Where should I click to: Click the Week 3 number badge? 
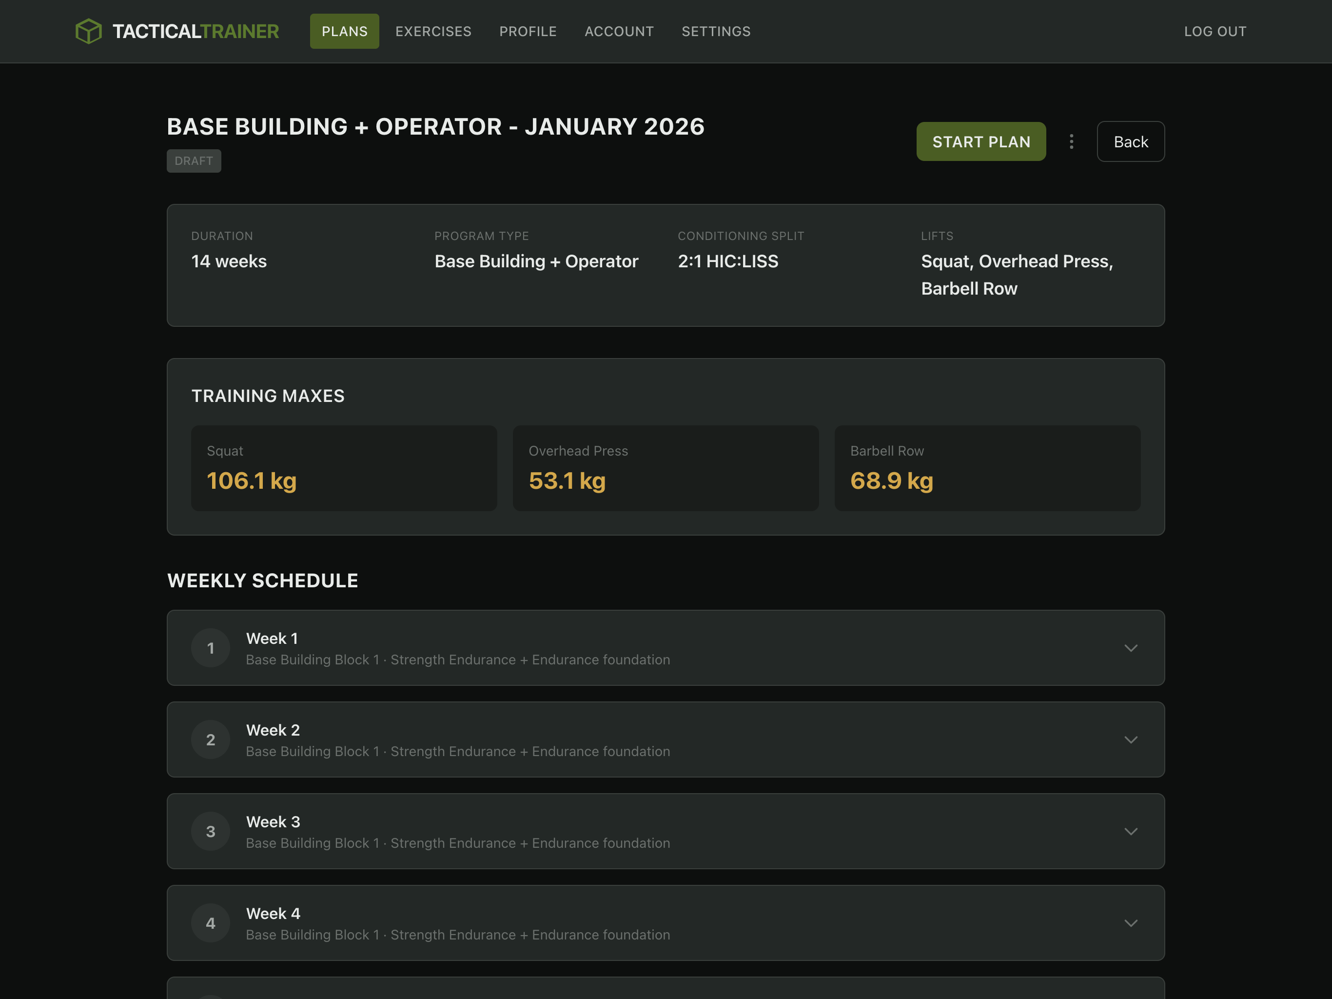click(x=210, y=831)
